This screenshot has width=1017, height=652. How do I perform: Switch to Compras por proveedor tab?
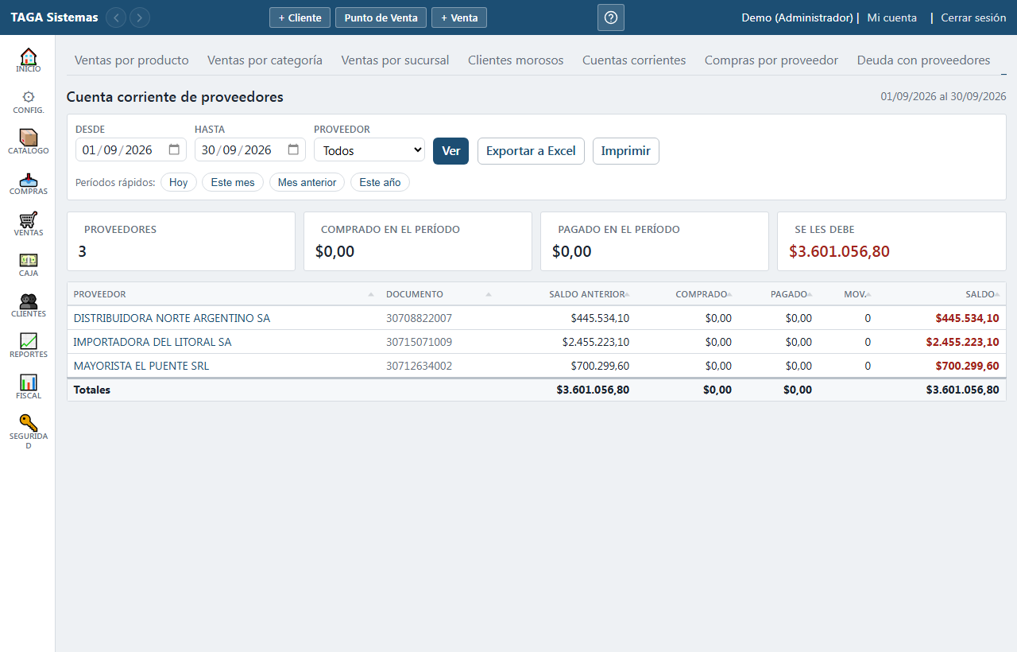(771, 60)
